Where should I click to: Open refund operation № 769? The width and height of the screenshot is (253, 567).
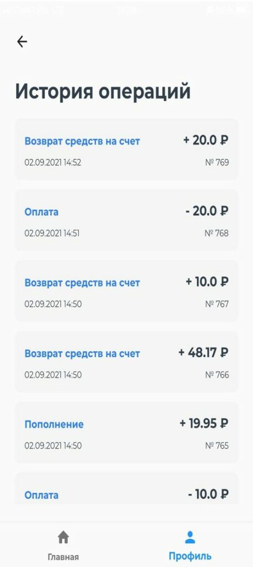pyautogui.click(x=126, y=150)
